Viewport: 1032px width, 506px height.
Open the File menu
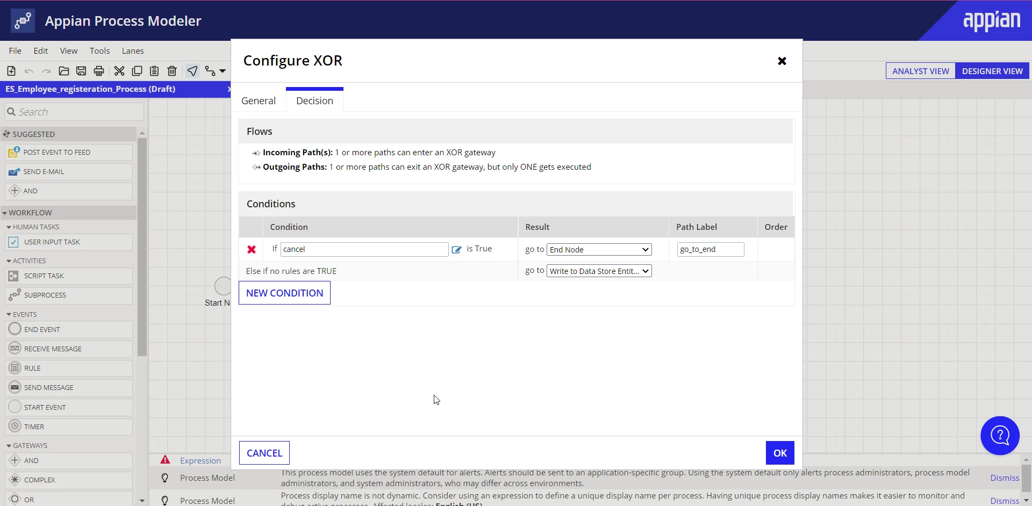pyautogui.click(x=15, y=51)
